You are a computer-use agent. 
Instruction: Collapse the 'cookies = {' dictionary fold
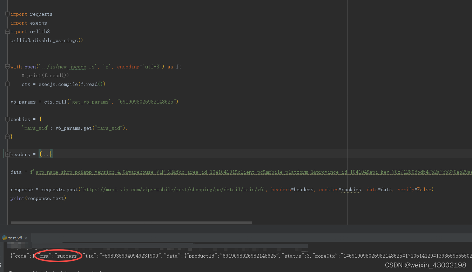pos(7,119)
